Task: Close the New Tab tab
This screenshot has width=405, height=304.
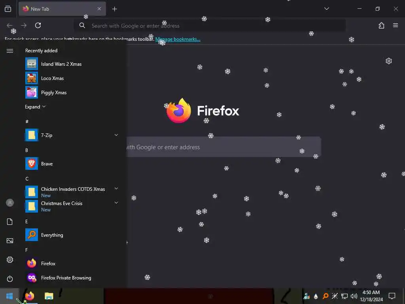Action: click(x=99, y=9)
